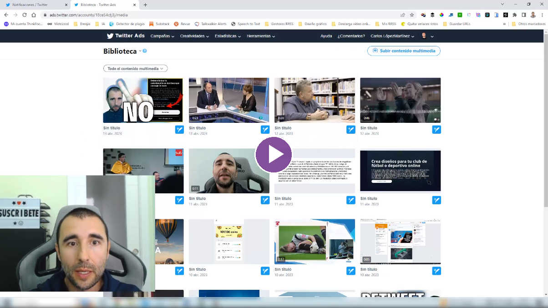Image resolution: width=548 pixels, height=308 pixels.
Task: Open the Gestores RRSS bookmark folder
Action: click(279, 24)
